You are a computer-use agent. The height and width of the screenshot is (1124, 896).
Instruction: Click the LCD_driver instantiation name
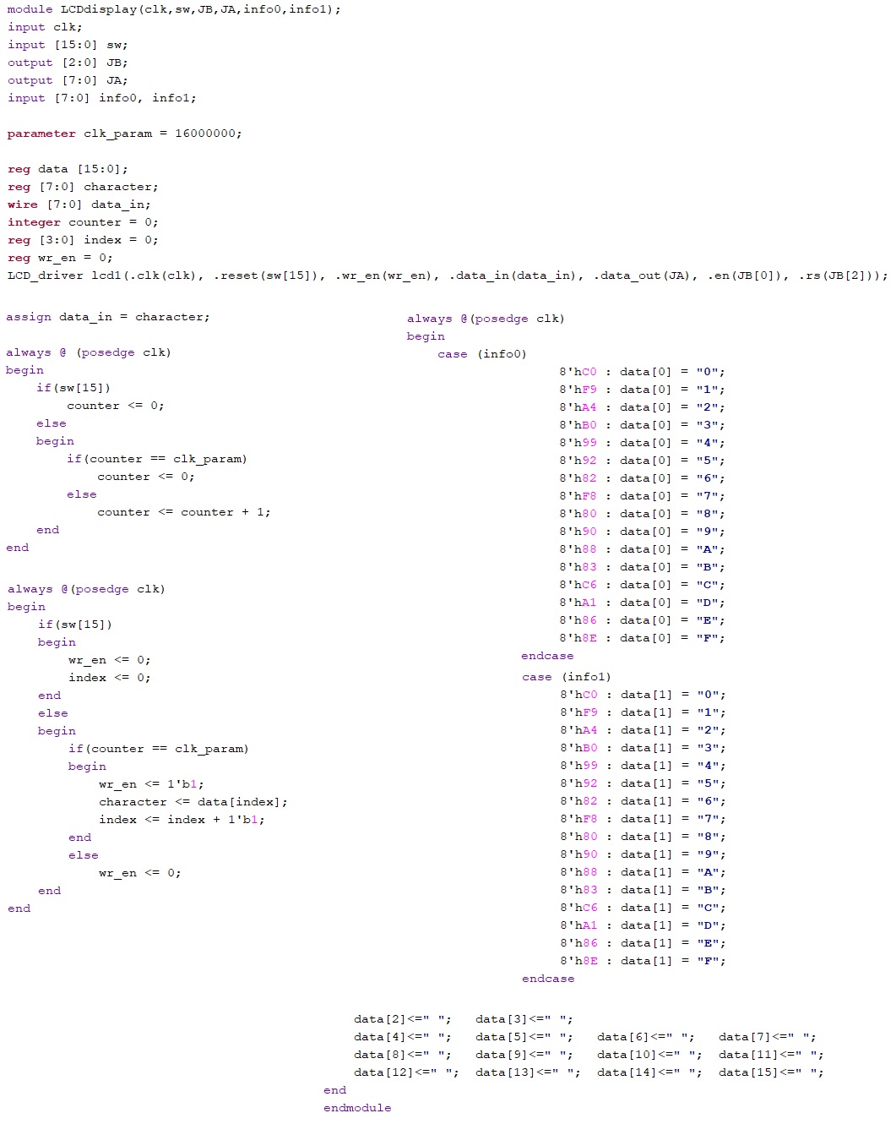(46, 276)
